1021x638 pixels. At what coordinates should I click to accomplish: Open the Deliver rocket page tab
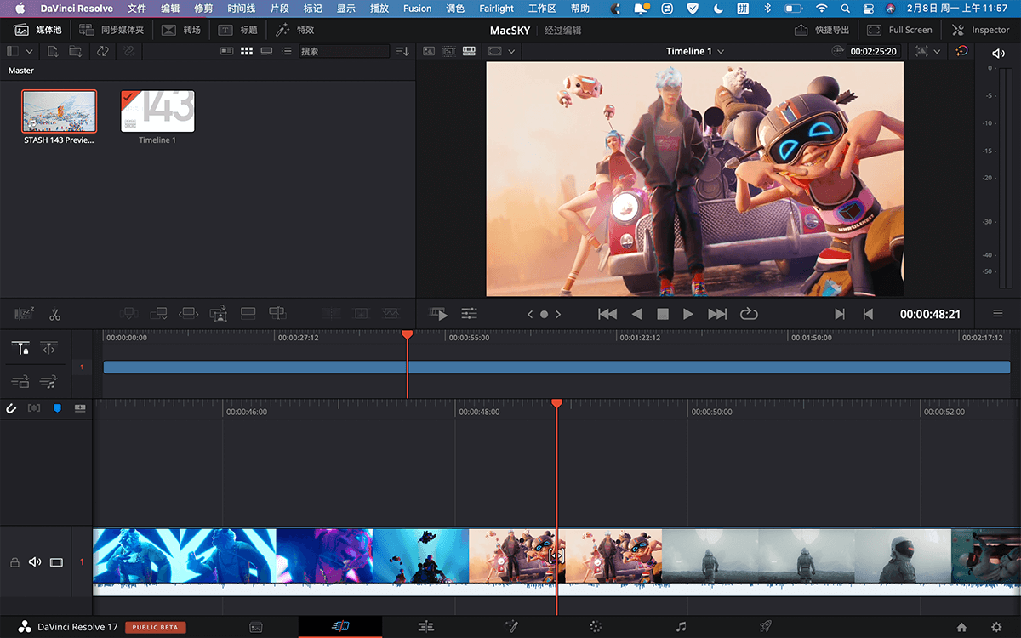(x=766, y=627)
